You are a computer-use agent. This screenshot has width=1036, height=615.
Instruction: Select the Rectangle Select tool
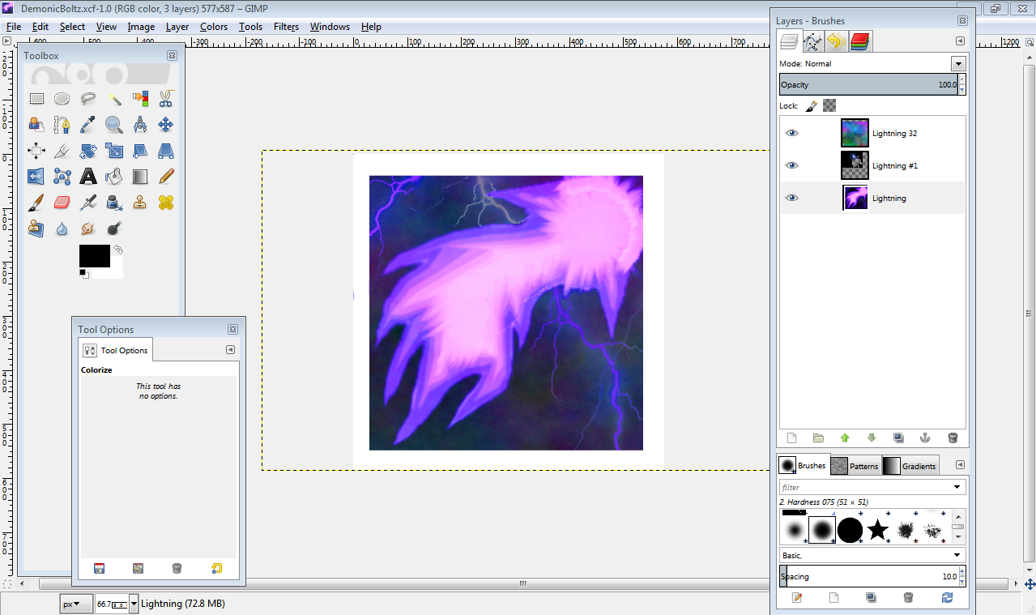pyautogui.click(x=36, y=99)
